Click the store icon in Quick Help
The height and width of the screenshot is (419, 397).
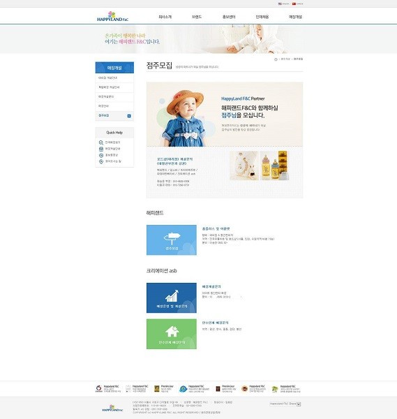click(x=101, y=149)
